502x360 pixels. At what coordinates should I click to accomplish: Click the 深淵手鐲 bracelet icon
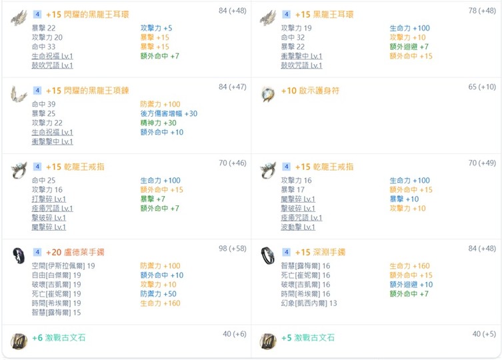pos(267,255)
